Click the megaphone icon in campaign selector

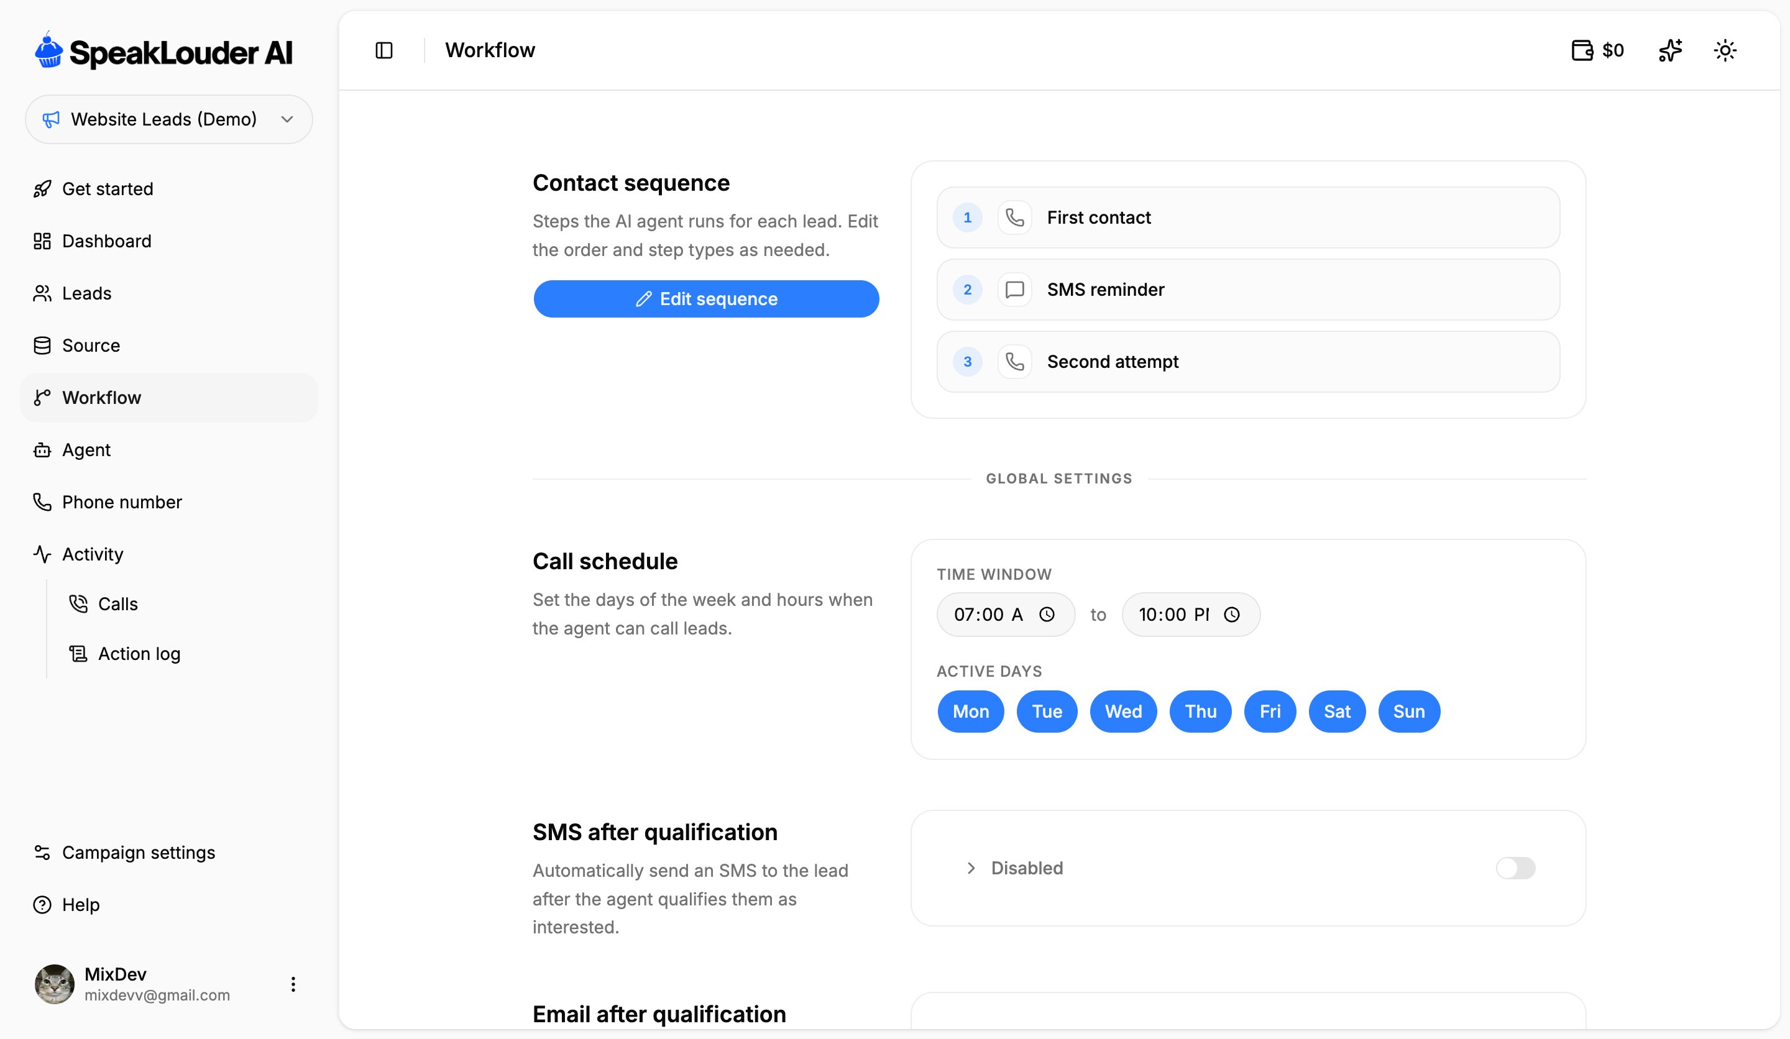point(50,119)
